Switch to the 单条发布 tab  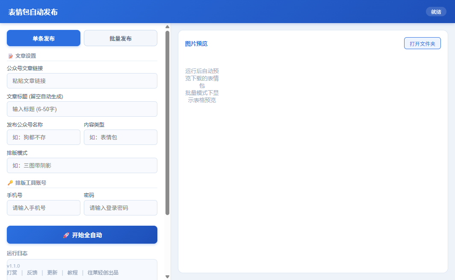(44, 38)
